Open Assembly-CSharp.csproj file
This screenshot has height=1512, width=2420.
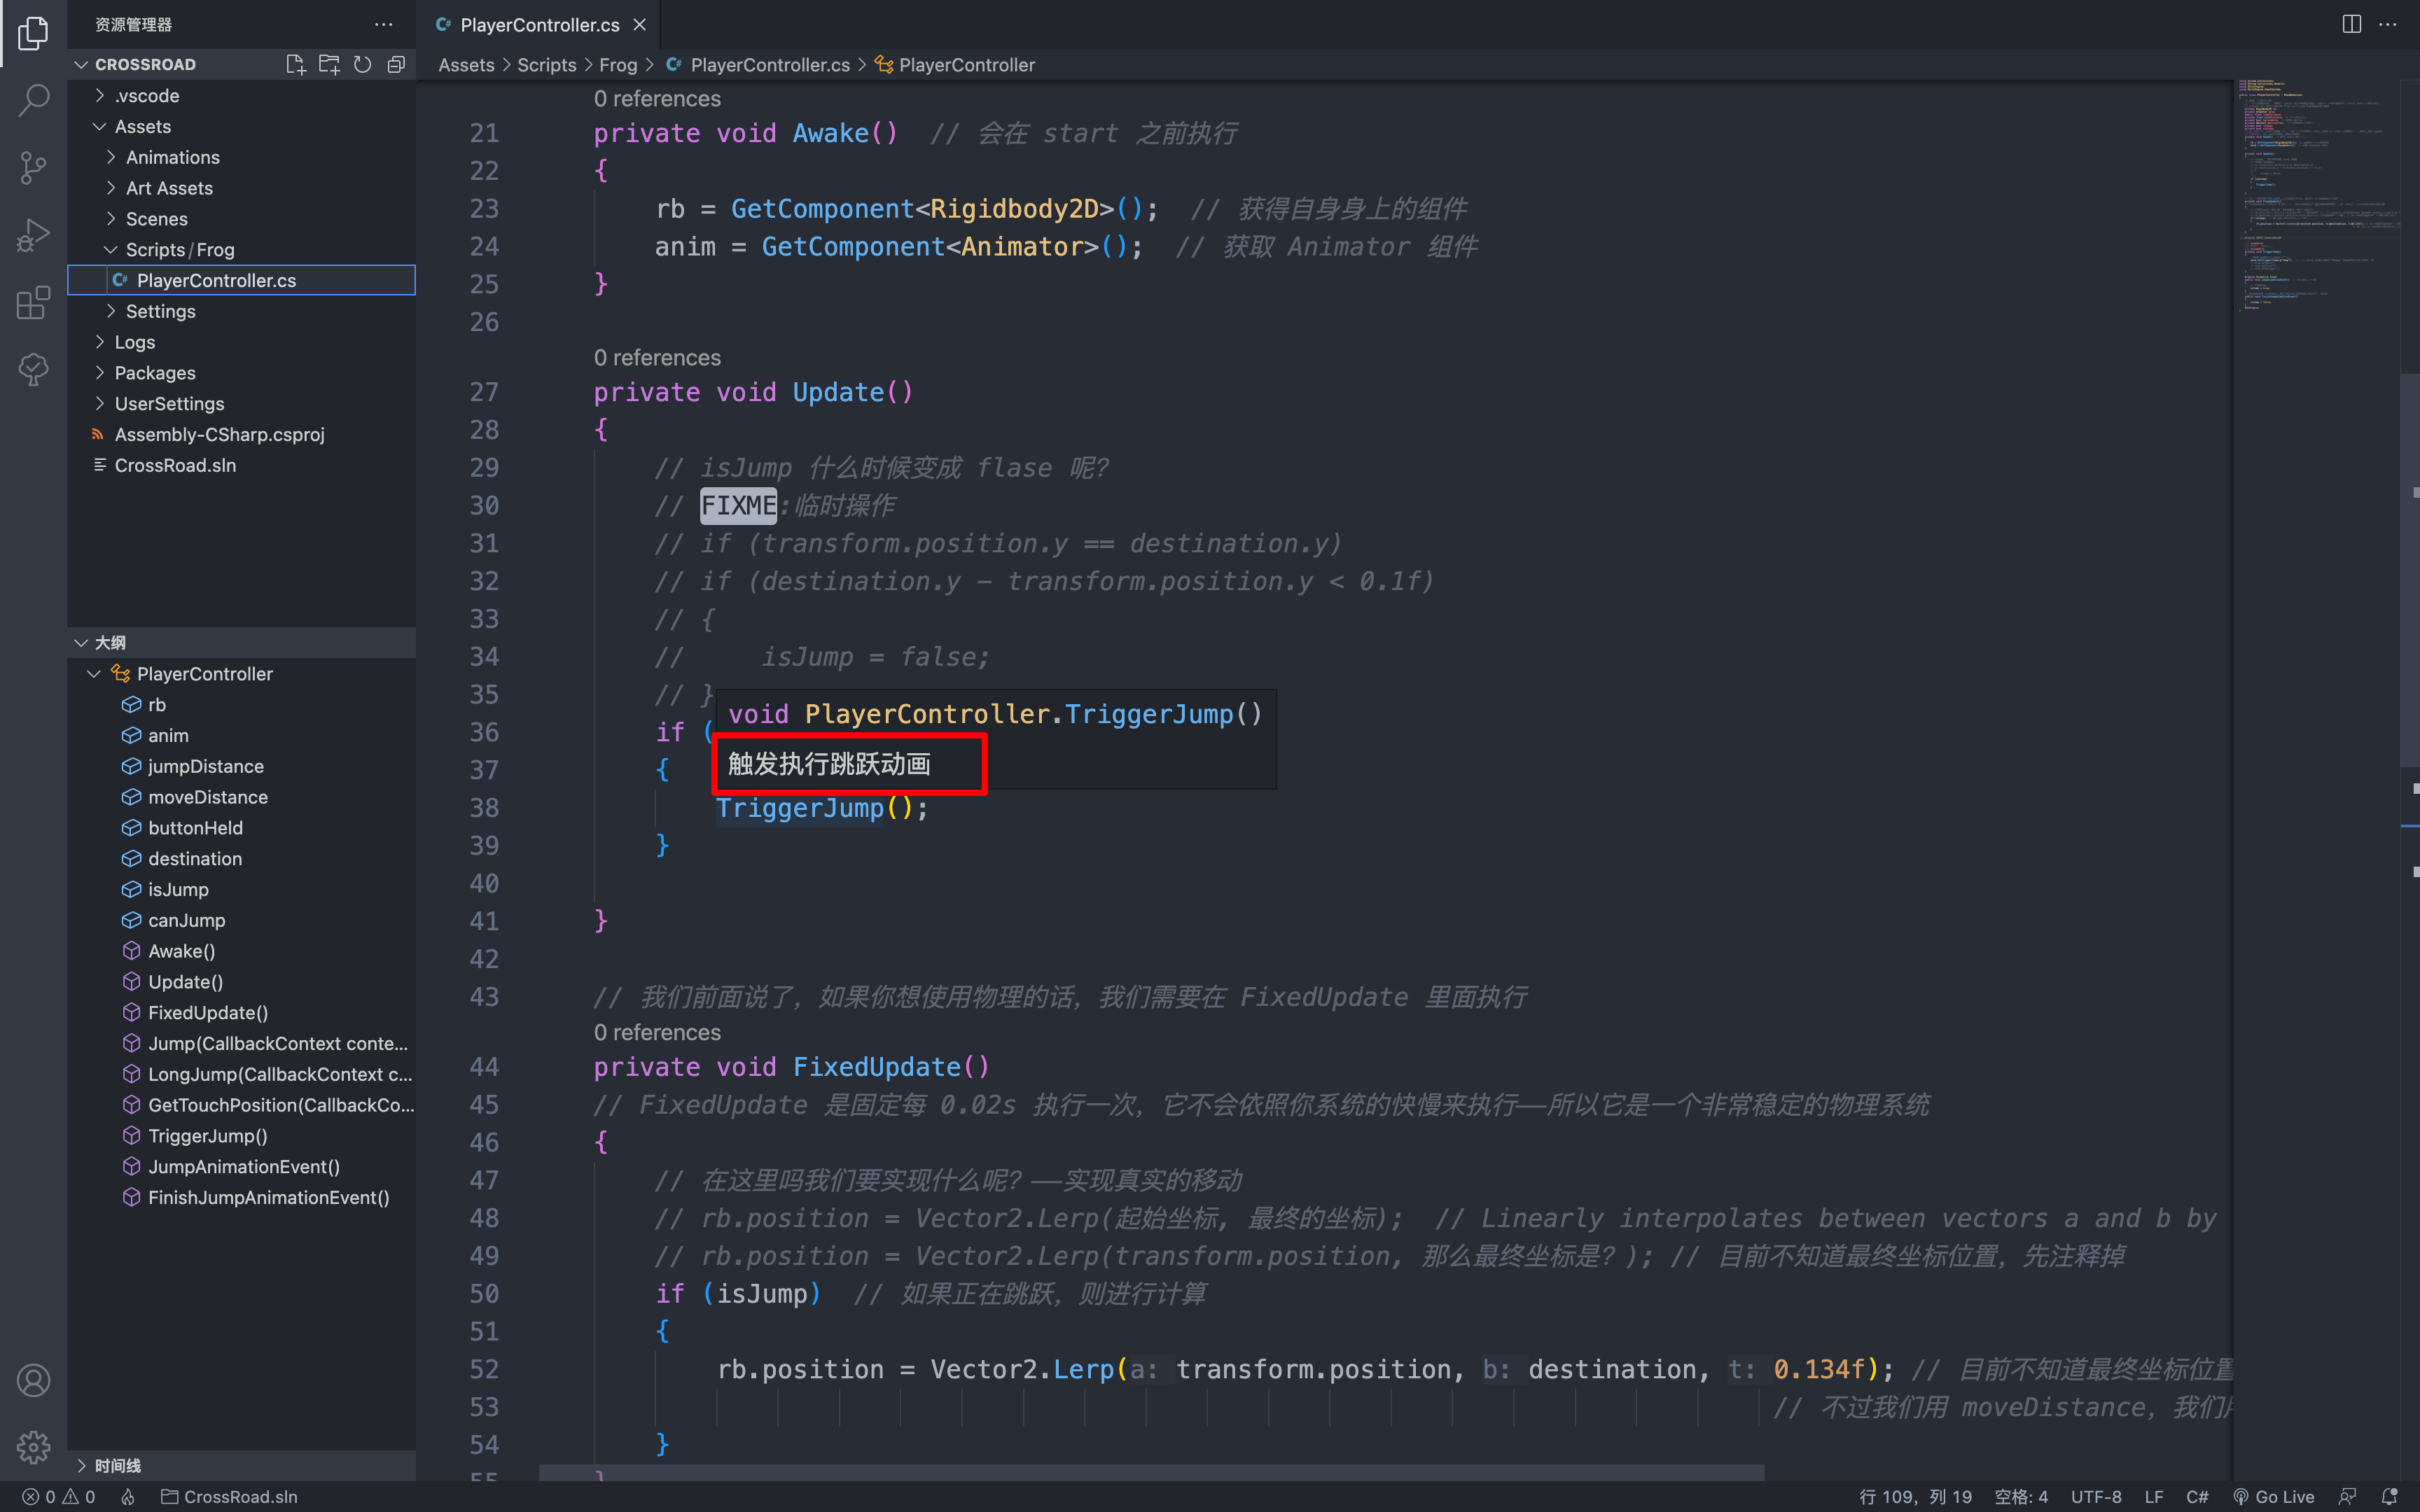tap(241, 435)
